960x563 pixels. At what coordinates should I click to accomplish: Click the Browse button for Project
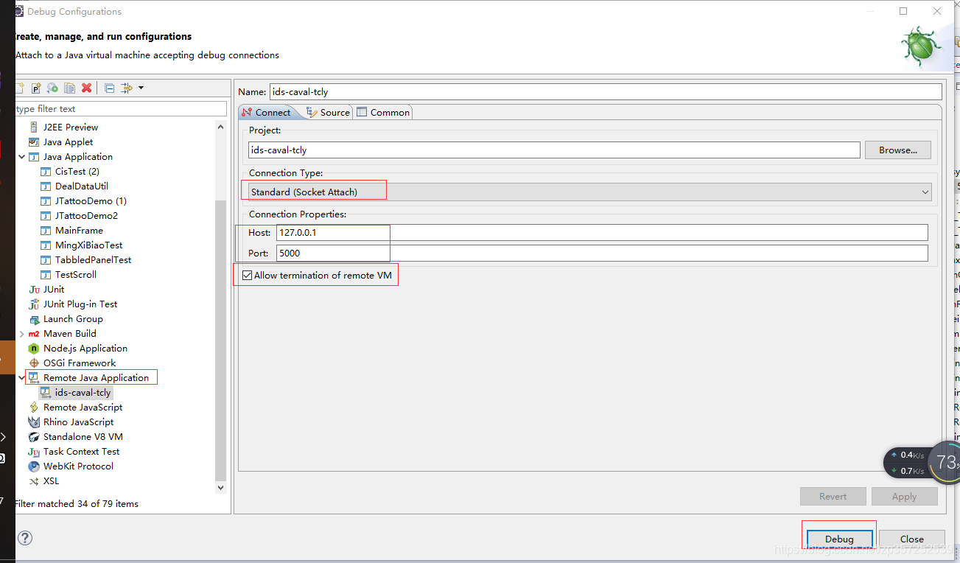[897, 150]
